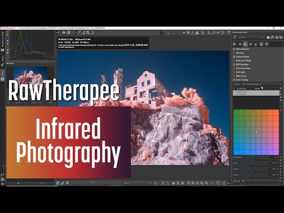Enable the Vibrance tool
The image size is (284, 213).
[234, 53]
